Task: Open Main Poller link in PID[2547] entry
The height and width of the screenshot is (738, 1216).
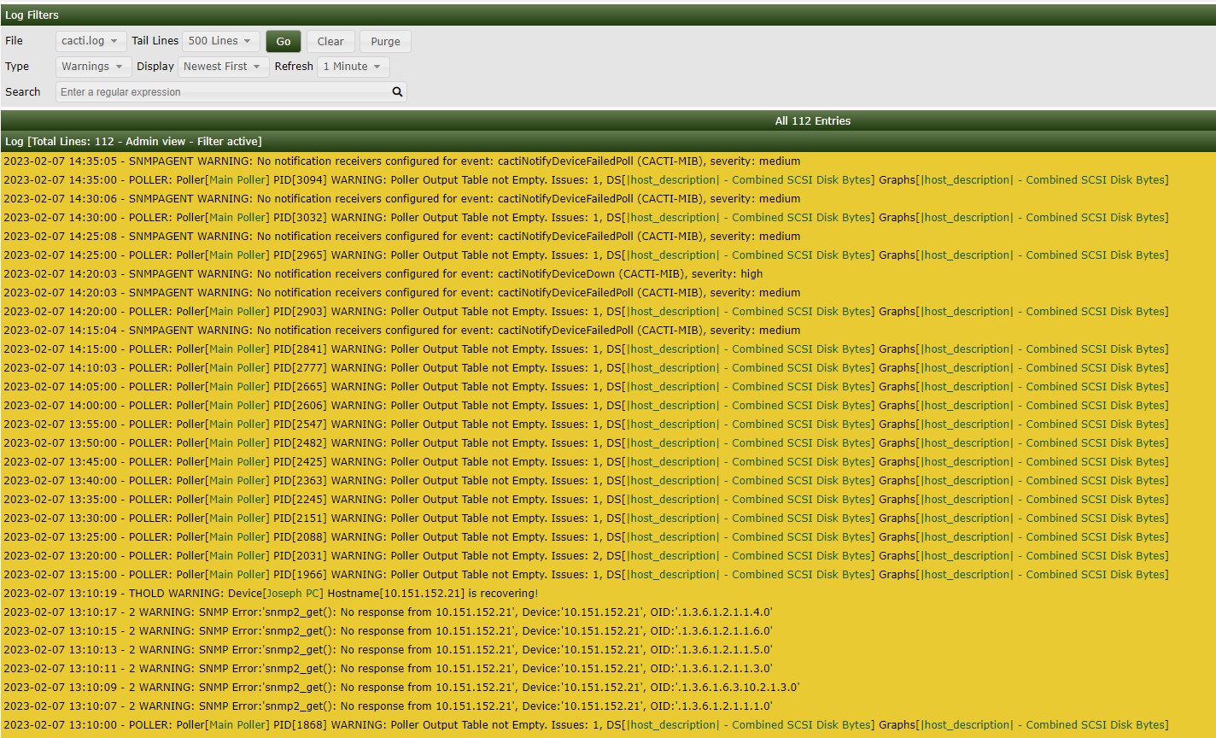Action: 237,425
